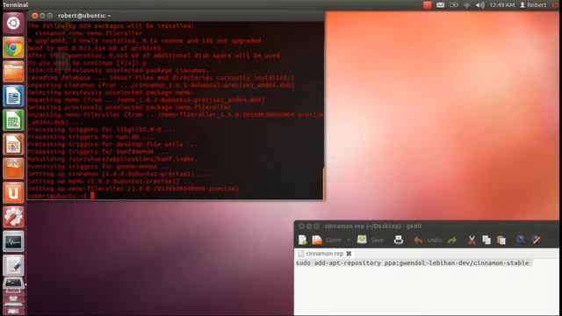Open System Settings from the launcher
This screenshot has width=562, height=316.
tap(13, 217)
